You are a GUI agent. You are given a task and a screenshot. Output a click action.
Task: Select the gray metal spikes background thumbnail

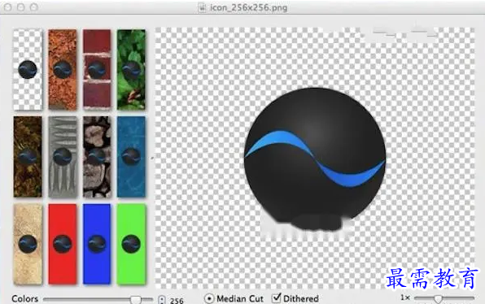coord(63,157)
